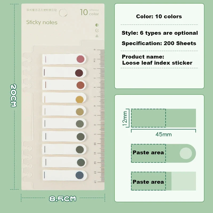The image size is (213, 213).
Task: Click the "Specification: 200 Sheets" text
Action: coord(159,43)
